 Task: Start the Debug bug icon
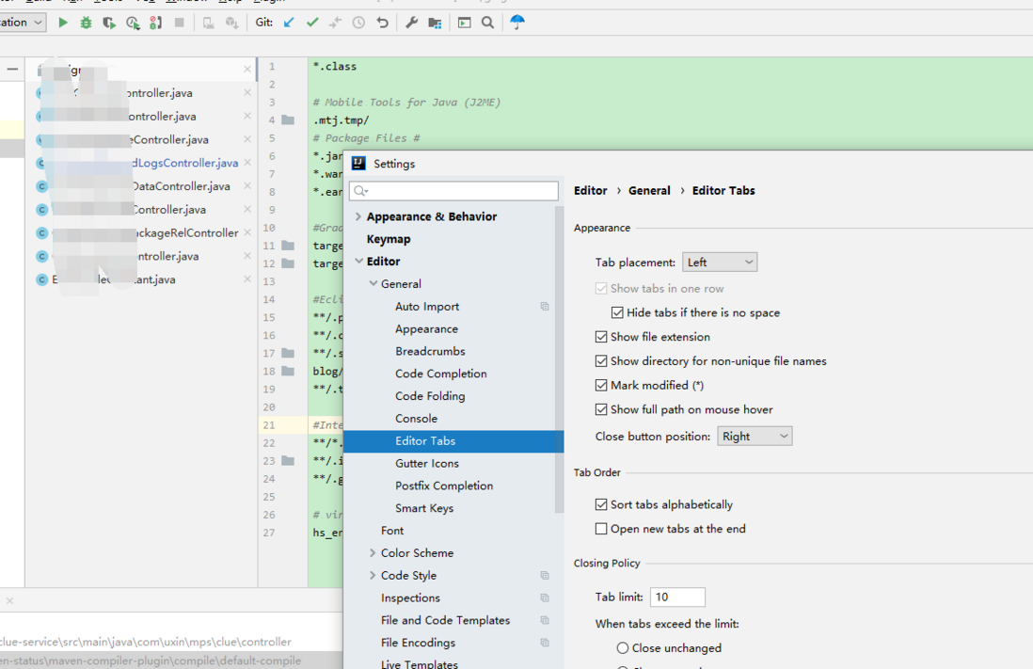pyautogui.click(x=86, y=23)
